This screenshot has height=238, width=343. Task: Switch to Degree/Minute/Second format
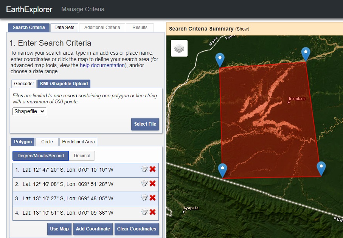[41, 156]
